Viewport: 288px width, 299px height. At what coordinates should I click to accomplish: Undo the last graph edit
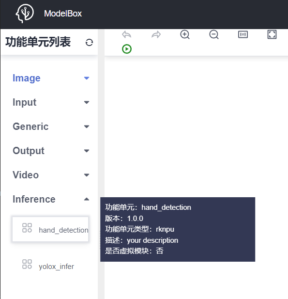126,35
